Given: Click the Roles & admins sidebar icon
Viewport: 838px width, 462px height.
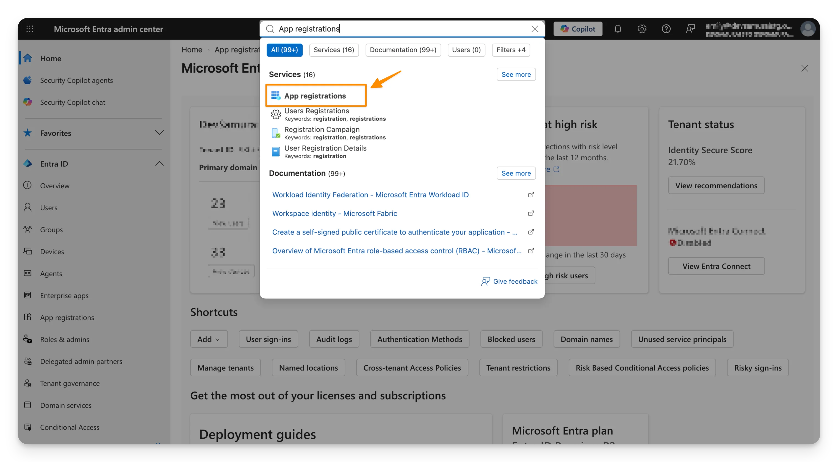Looking at the screenshot, I should point(28,339).
